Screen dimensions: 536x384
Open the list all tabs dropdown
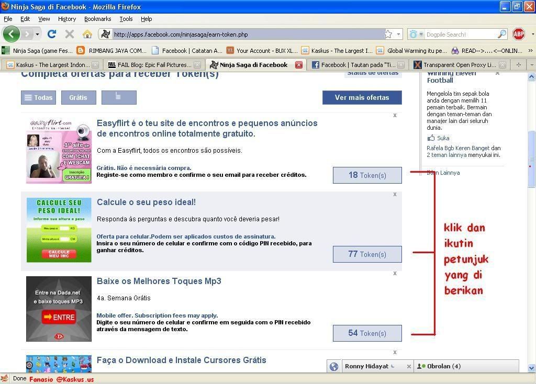coord(532,65)
